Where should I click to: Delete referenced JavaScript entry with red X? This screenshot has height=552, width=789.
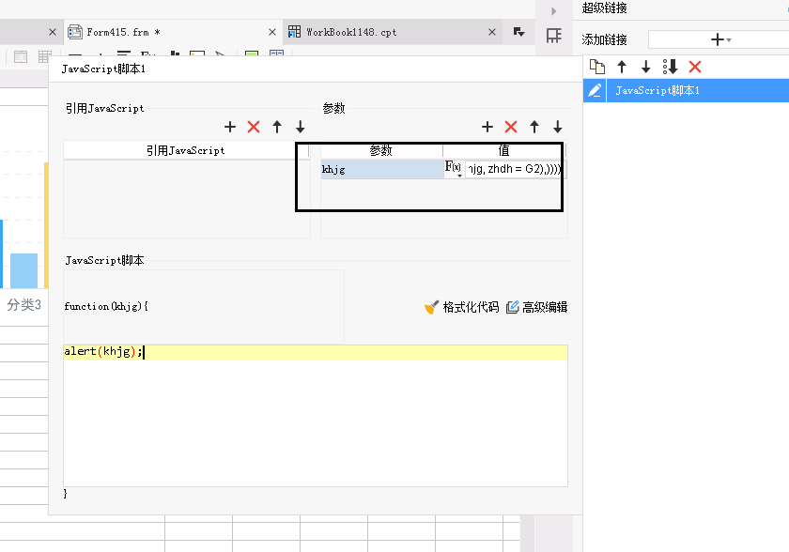point(254,127)
